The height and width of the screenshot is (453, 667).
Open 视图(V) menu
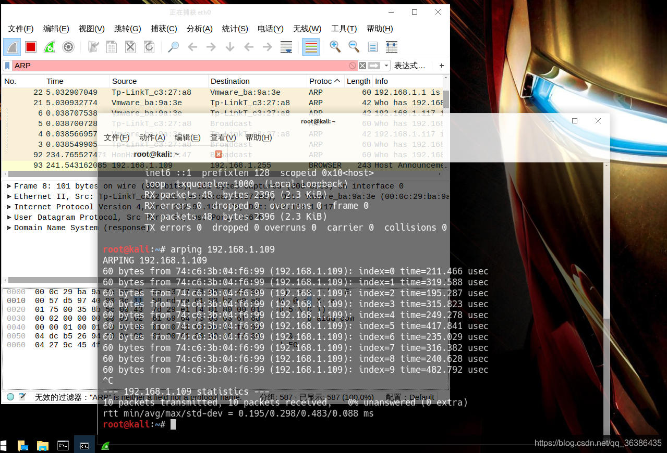(x=92, y=29)
